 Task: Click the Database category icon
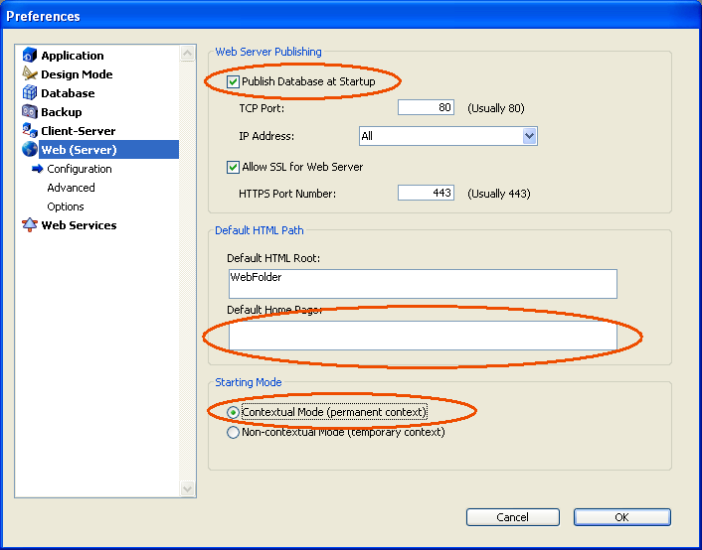pos(30,93)
